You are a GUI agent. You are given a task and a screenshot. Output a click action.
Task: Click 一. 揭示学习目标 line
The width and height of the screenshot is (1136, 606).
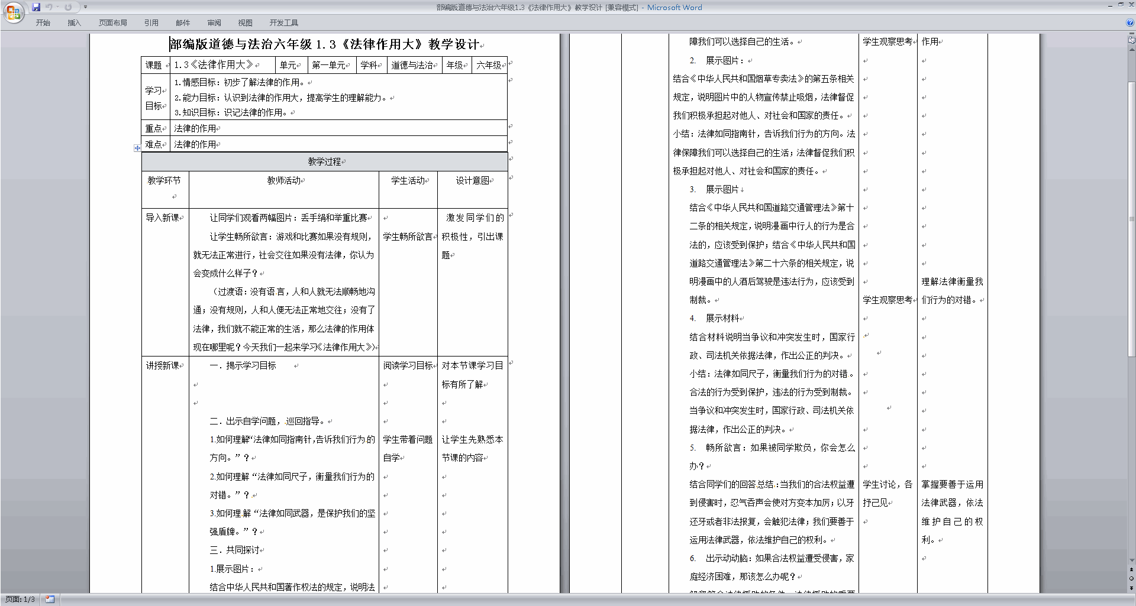click(x=243, y=366)
